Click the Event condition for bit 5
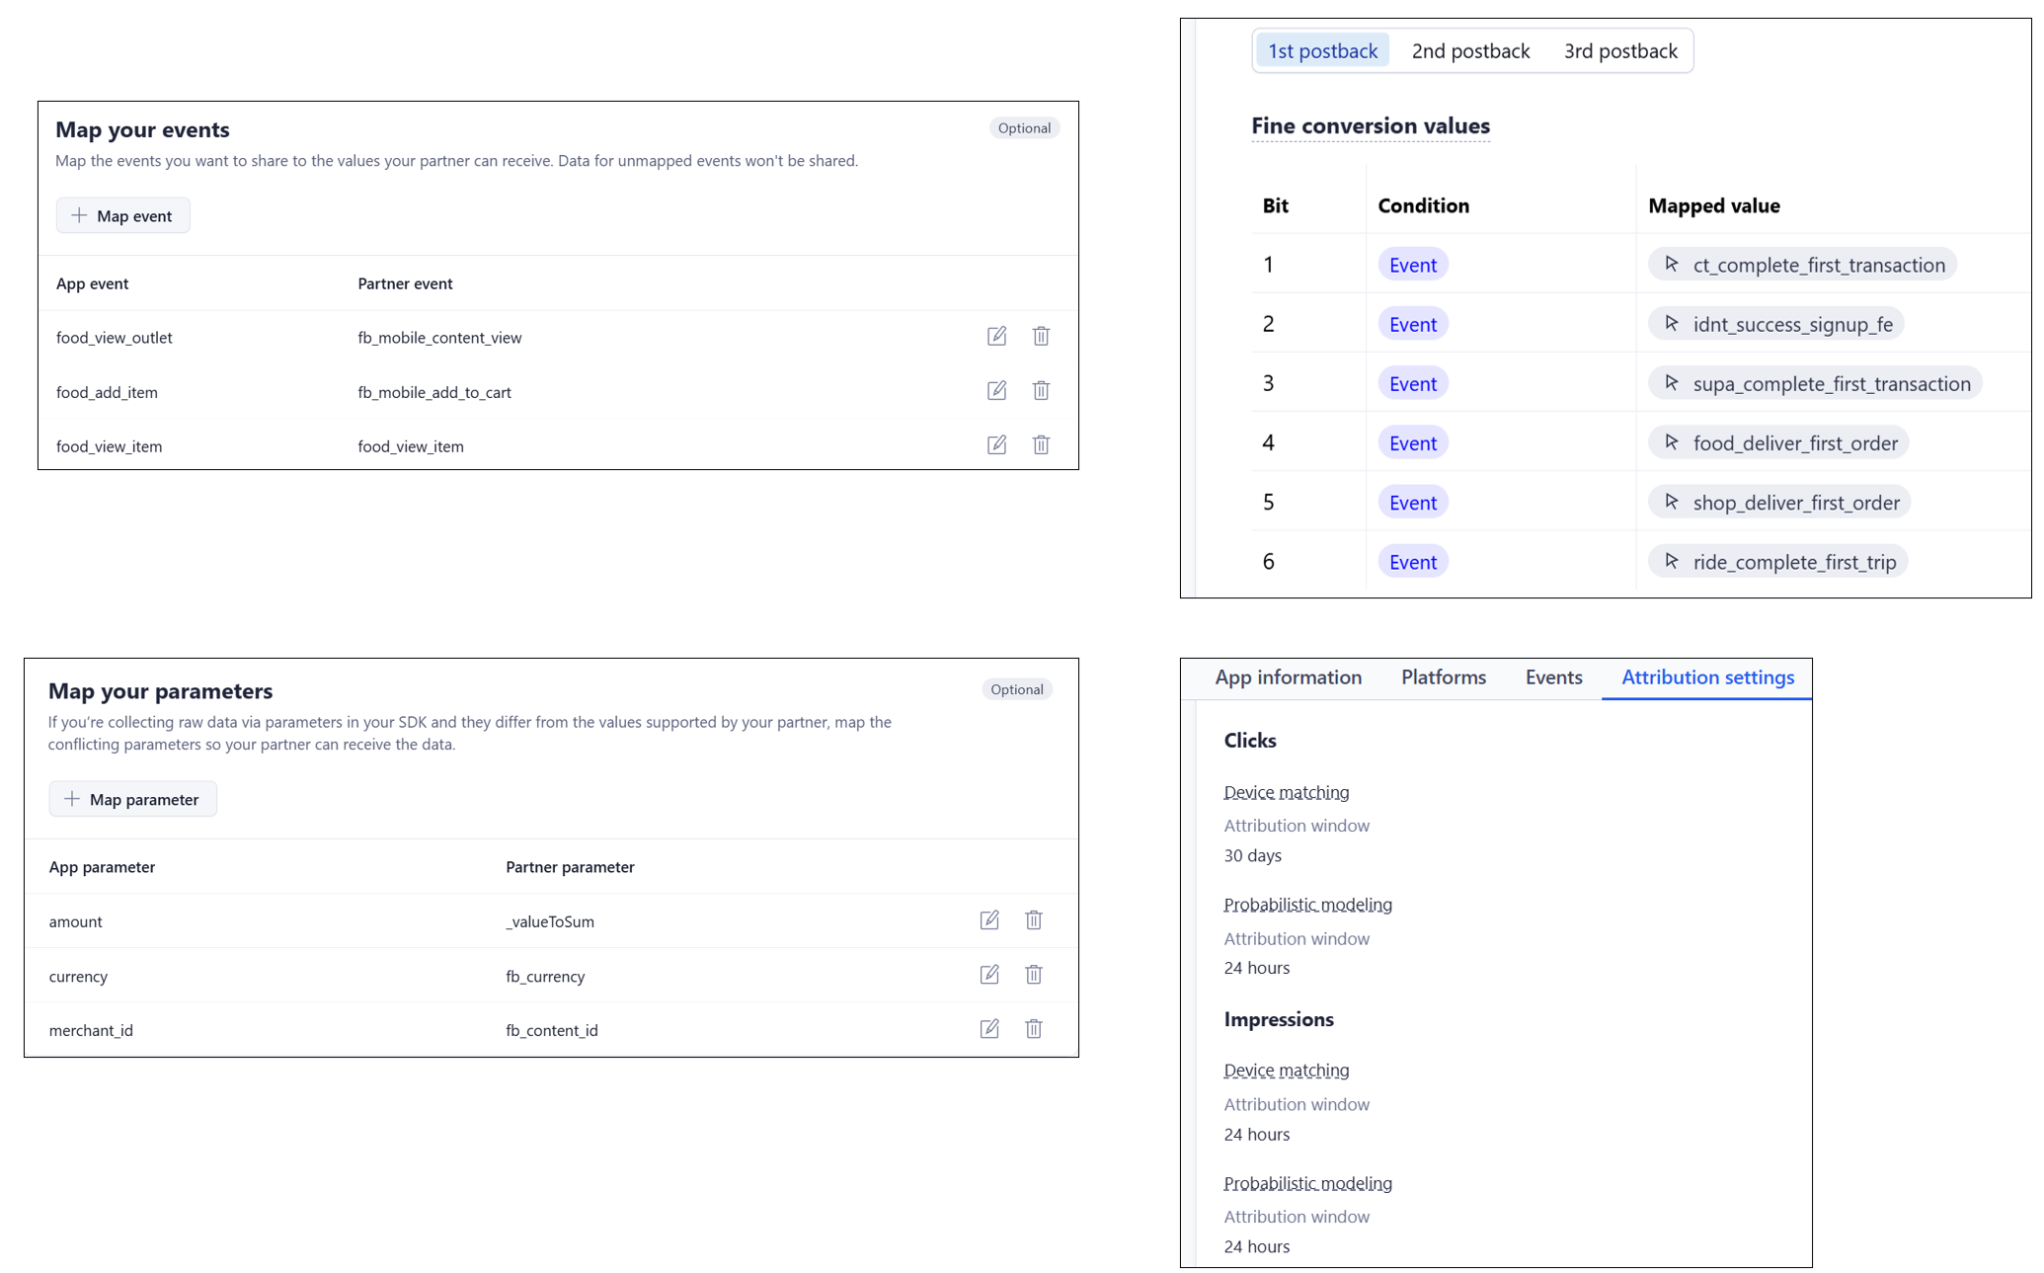 (x=1412, y=502)
